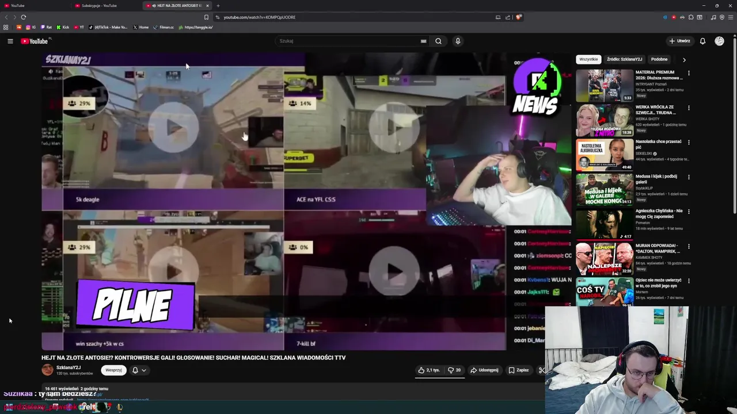Open the browser extensions puzzle icon
This screenshot has width=737, height=414.
[691, 17]
